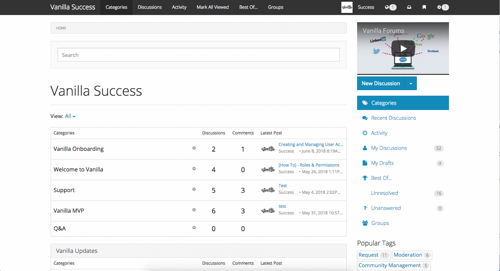
Task: Click Vanilla avatar in Vanilla Onboarding row
Action: pyautogui.click(x=268, y=149)
